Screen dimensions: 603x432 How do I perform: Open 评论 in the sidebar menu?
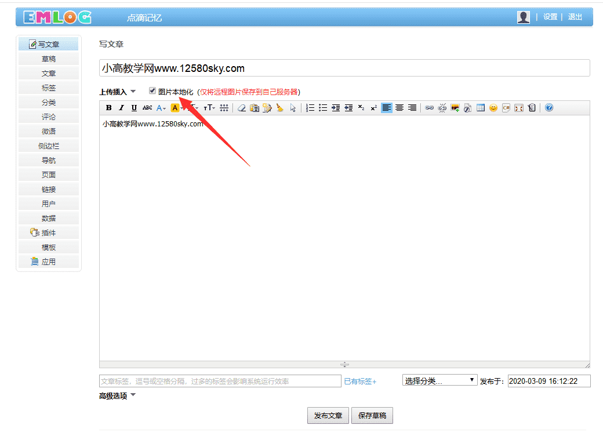[x=49, y=117]
